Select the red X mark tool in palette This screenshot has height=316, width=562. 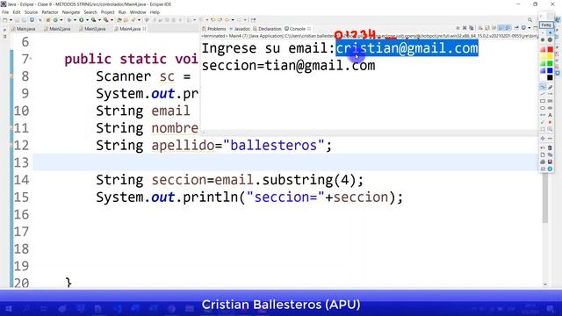550,122
